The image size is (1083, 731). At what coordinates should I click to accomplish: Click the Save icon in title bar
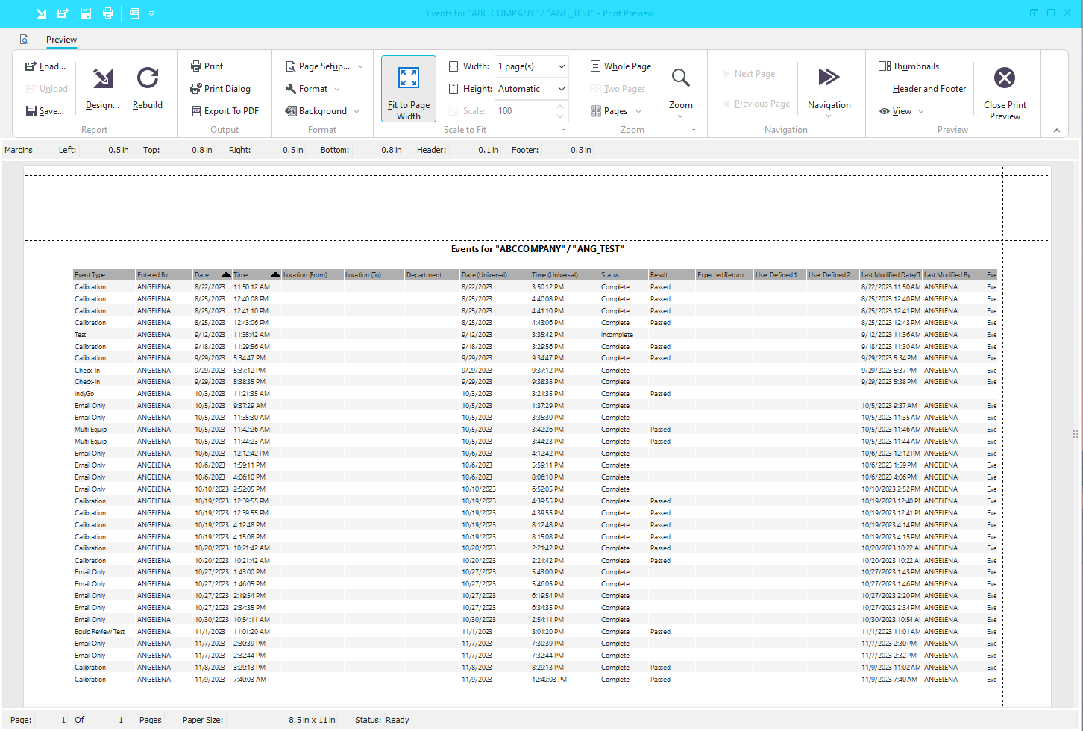click(86, 13)
